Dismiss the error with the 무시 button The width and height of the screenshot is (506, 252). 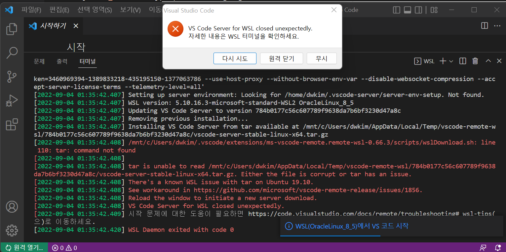point(321,58)
